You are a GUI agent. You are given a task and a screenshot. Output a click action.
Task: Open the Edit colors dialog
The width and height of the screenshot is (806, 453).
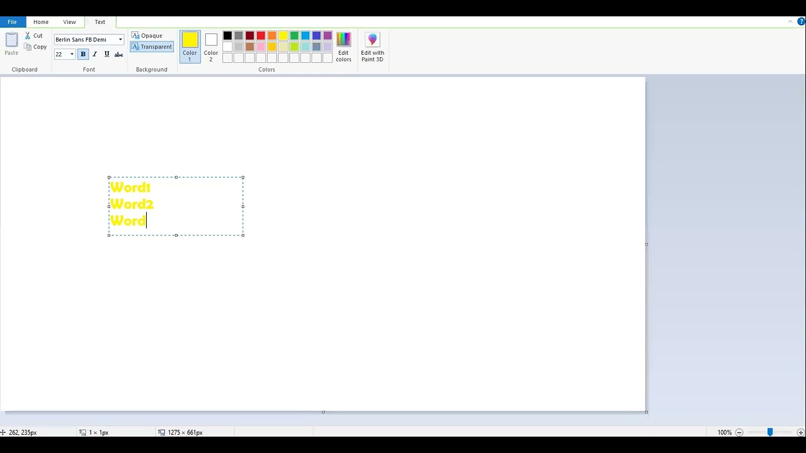pos(343,47)
